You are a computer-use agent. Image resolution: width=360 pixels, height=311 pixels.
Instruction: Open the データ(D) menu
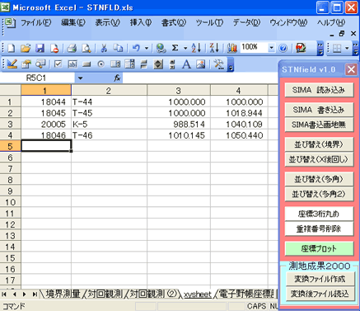pos(246,22)
